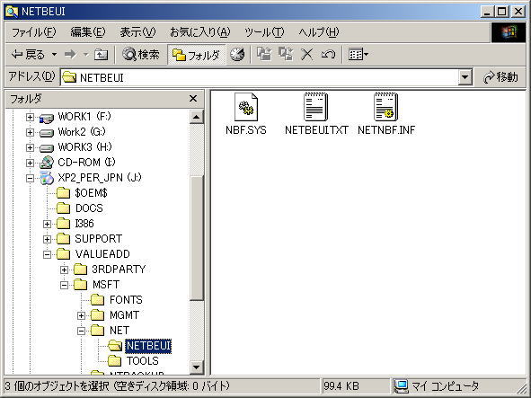Open the 表示(V) menu
Screen dimensions: 531x398
(x=137, y=32)
